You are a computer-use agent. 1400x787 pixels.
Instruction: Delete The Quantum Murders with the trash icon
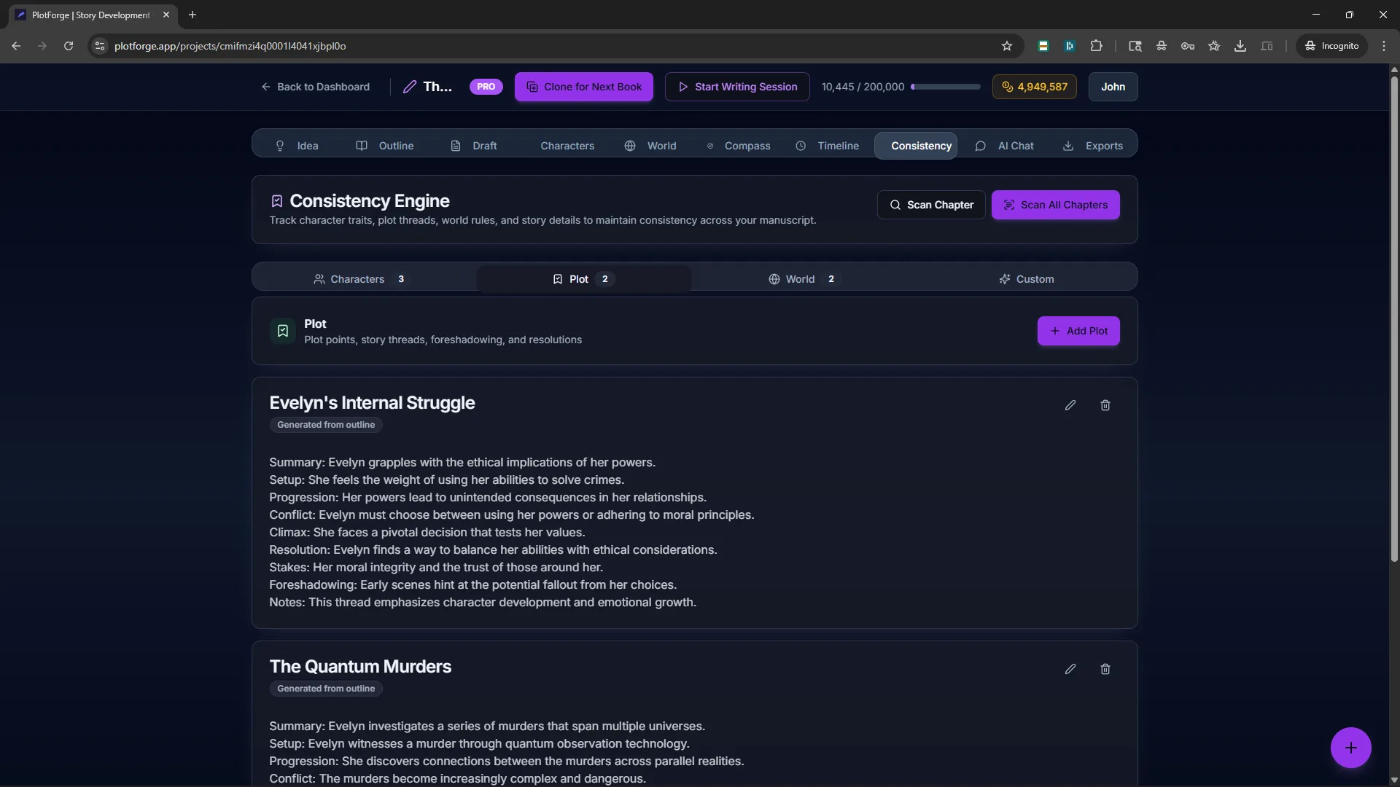(1105, 669)
